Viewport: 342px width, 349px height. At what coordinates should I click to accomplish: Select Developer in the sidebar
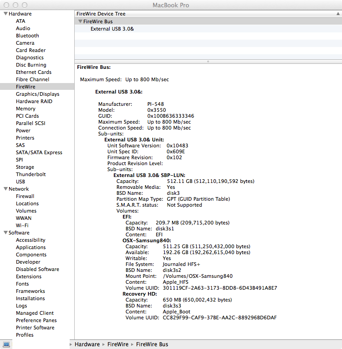(x=28, y=262)
